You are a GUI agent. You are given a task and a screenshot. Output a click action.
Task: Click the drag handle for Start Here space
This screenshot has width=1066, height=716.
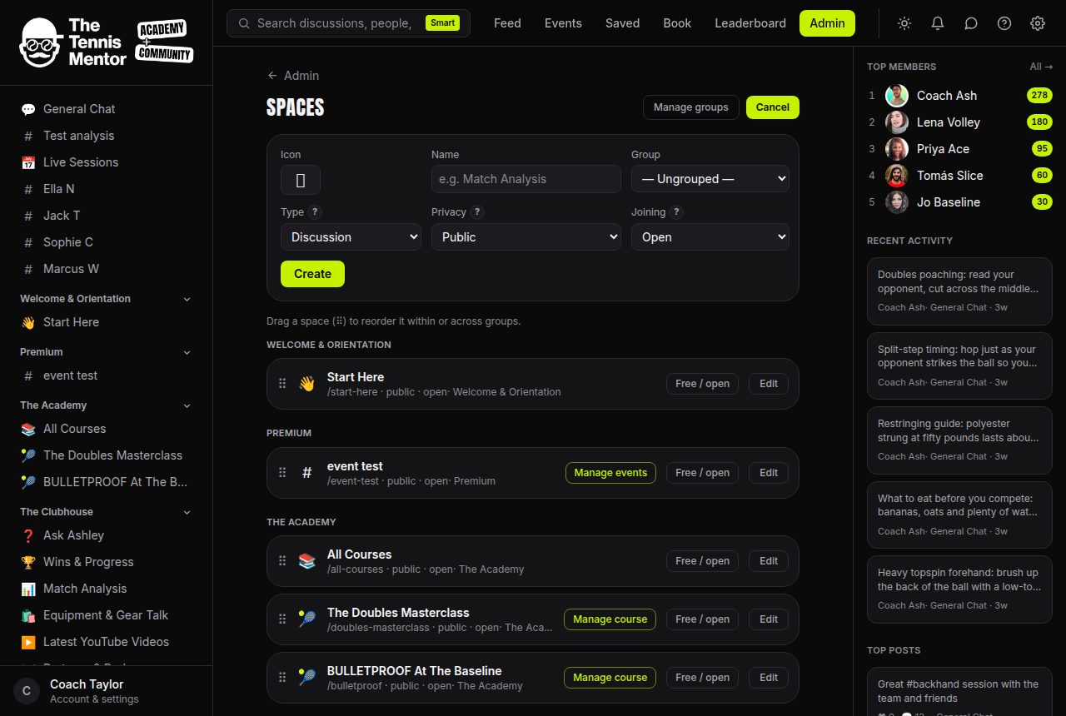tap(282, 384)
